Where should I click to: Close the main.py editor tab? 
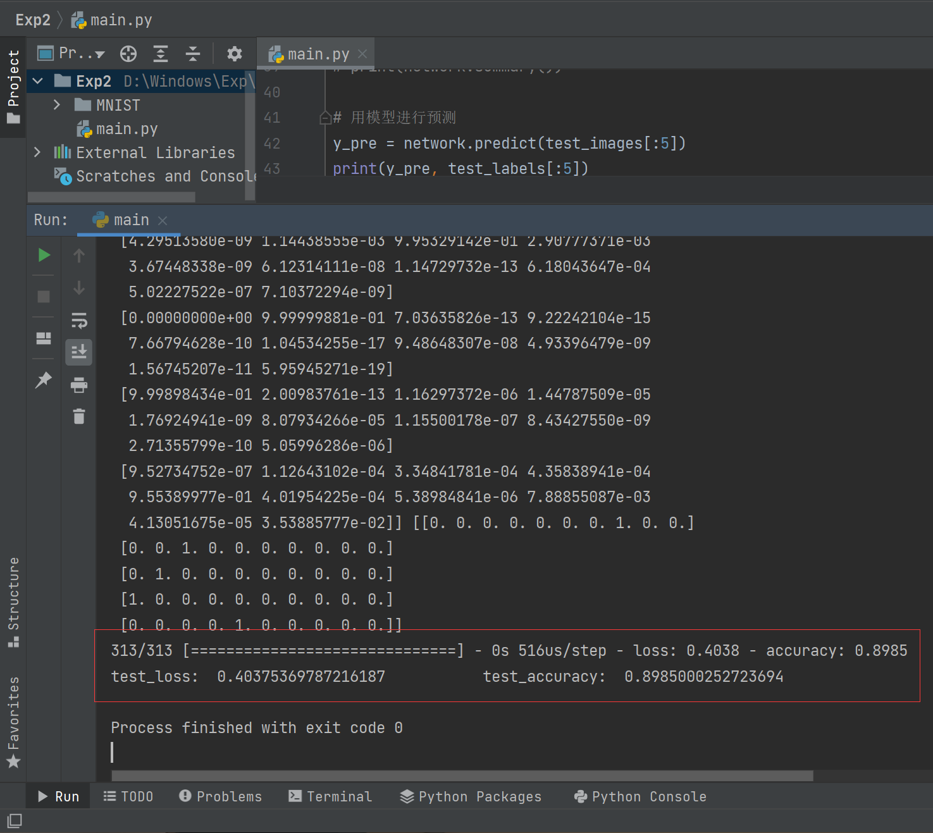[x=362, y=54]
